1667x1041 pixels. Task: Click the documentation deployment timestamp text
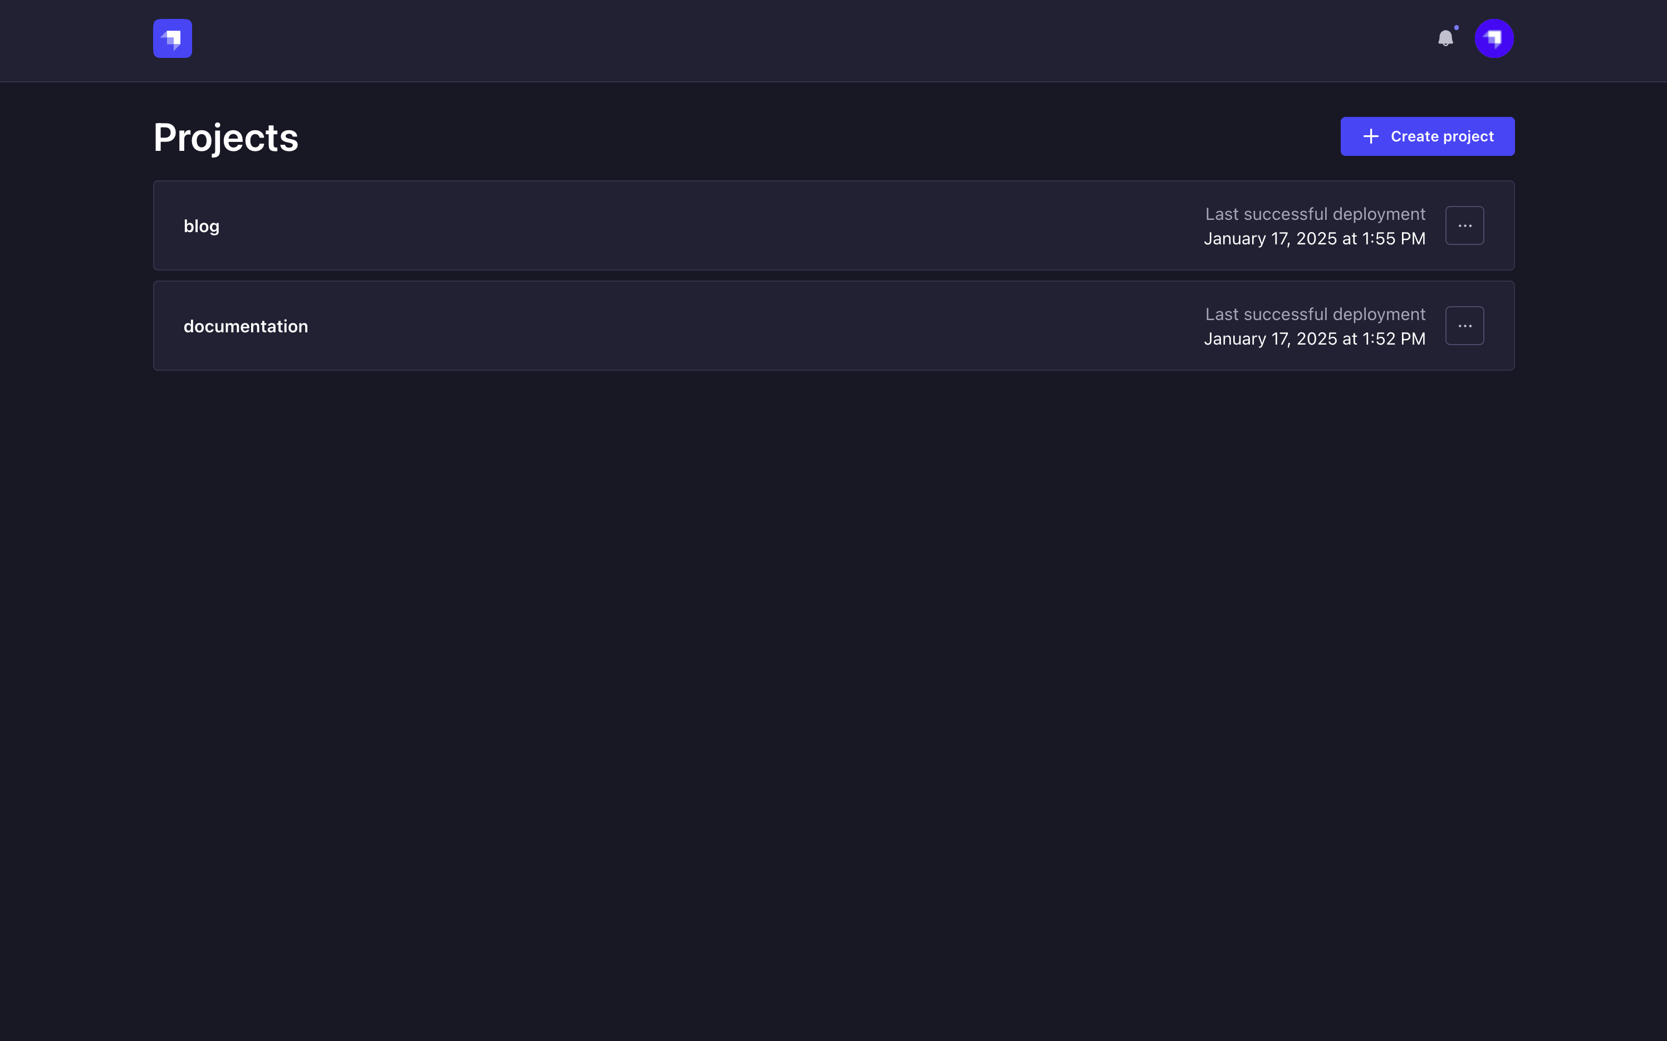pos(1314,338)
